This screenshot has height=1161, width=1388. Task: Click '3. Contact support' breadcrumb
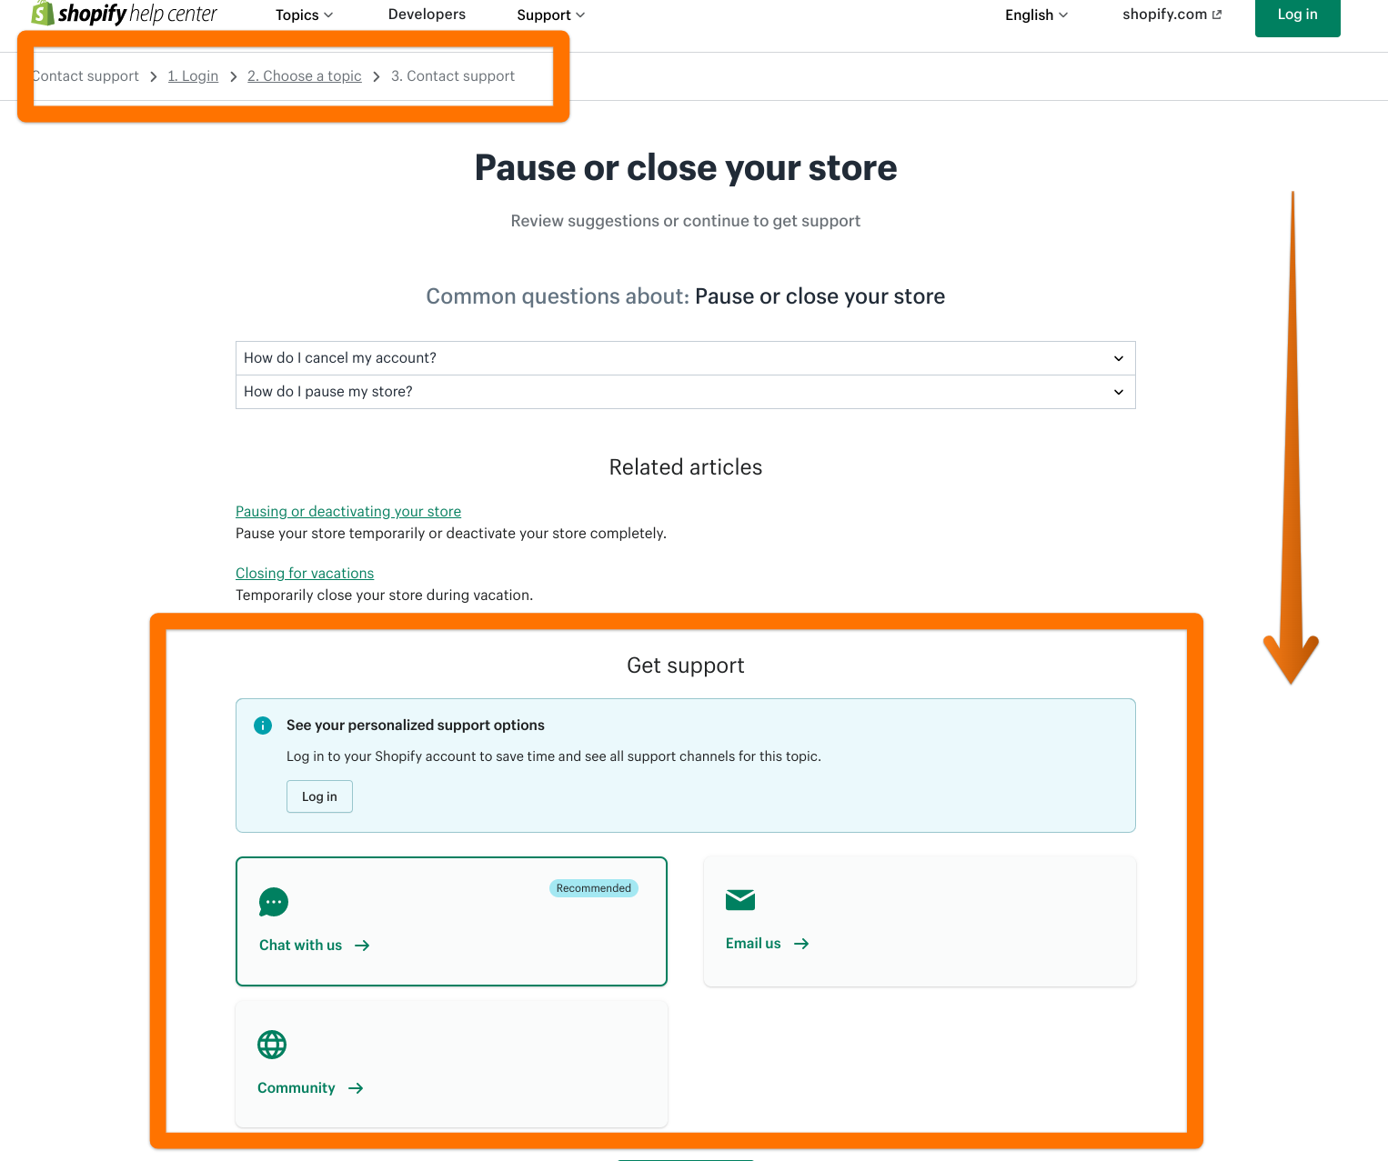(453, 76)
